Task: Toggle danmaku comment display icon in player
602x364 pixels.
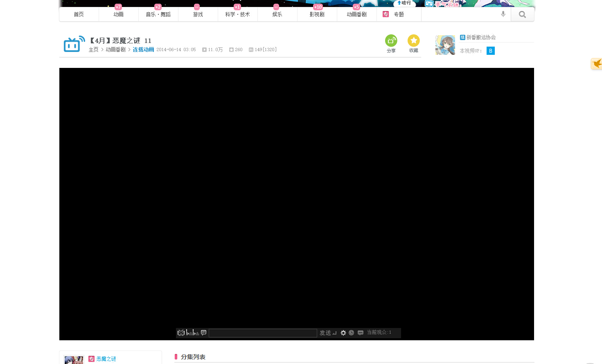Action: [x=203, y=333]
